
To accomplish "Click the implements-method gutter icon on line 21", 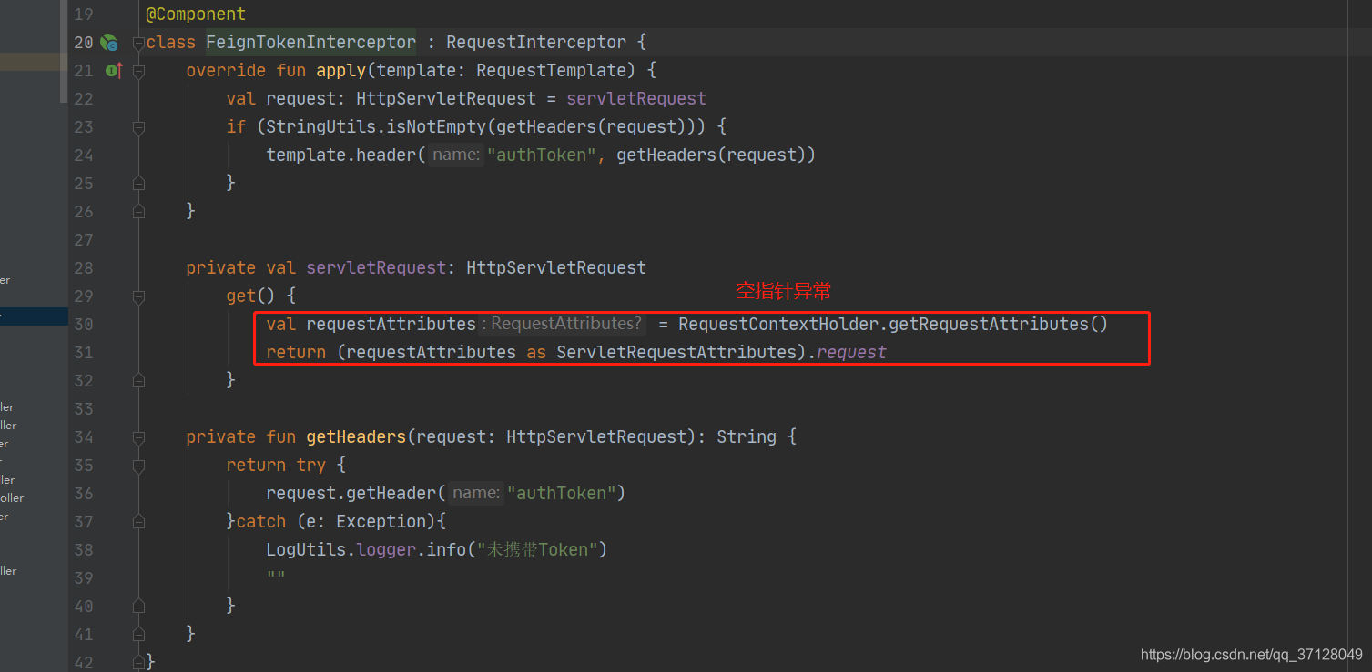I will coord(114,70).
